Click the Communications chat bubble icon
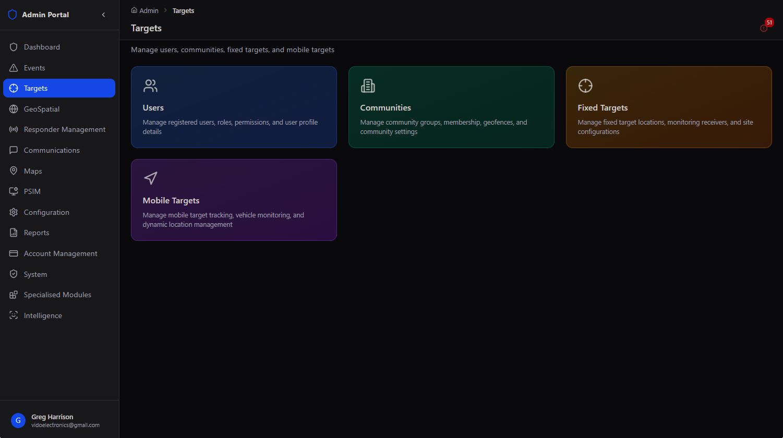 [x=14, y=150]
